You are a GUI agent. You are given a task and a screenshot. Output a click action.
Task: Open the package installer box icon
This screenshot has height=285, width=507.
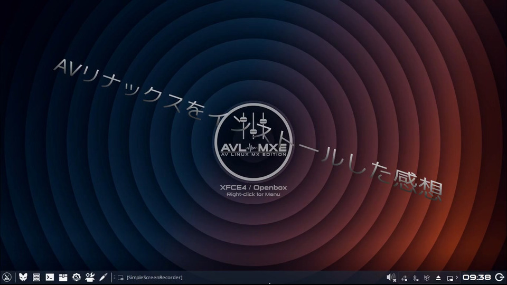tap(63, 277)
